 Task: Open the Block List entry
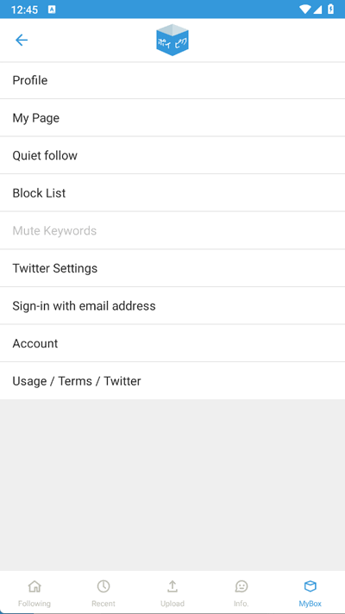pyautogui.click(x=172, y=193)
